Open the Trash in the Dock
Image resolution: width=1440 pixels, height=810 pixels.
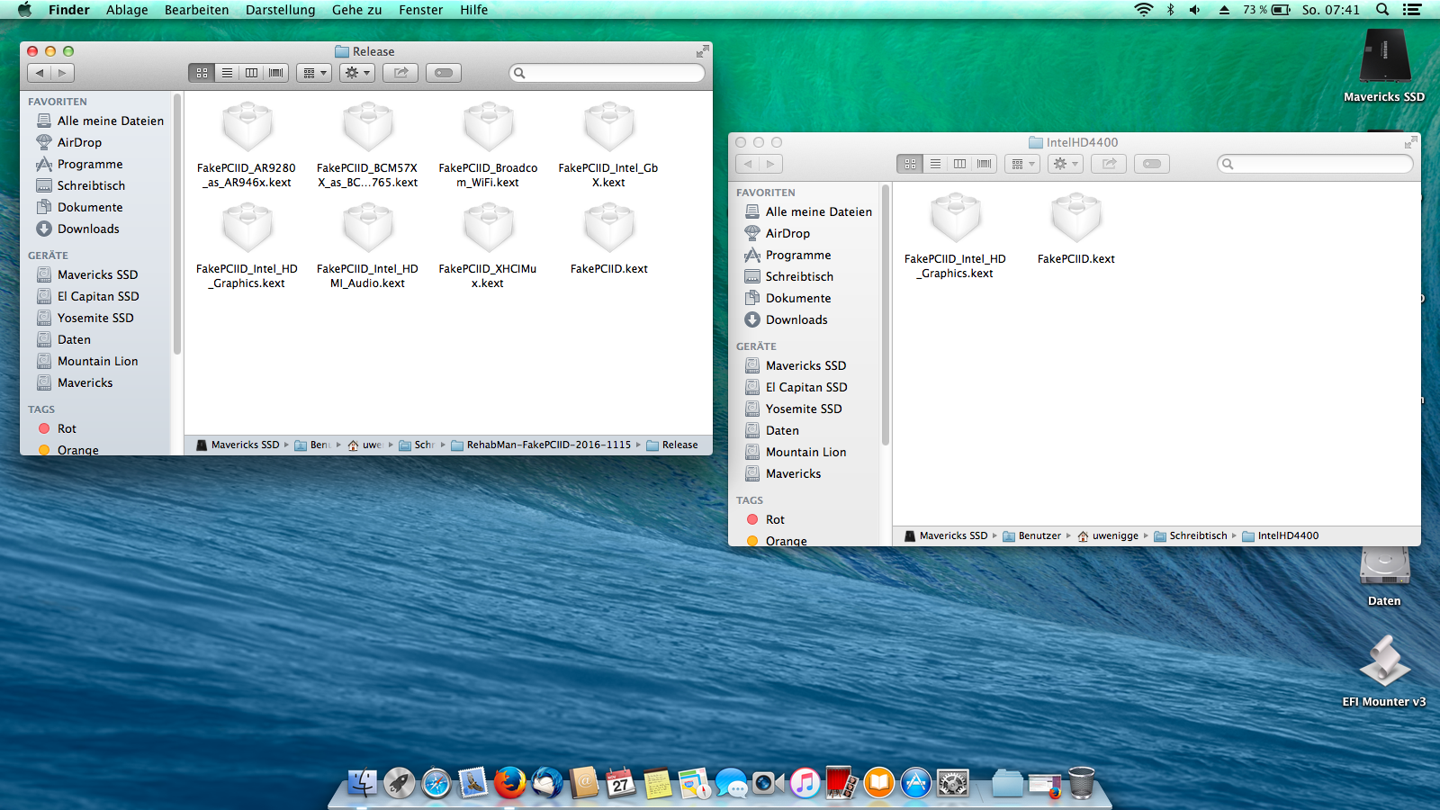click(x=1081, y=783)
